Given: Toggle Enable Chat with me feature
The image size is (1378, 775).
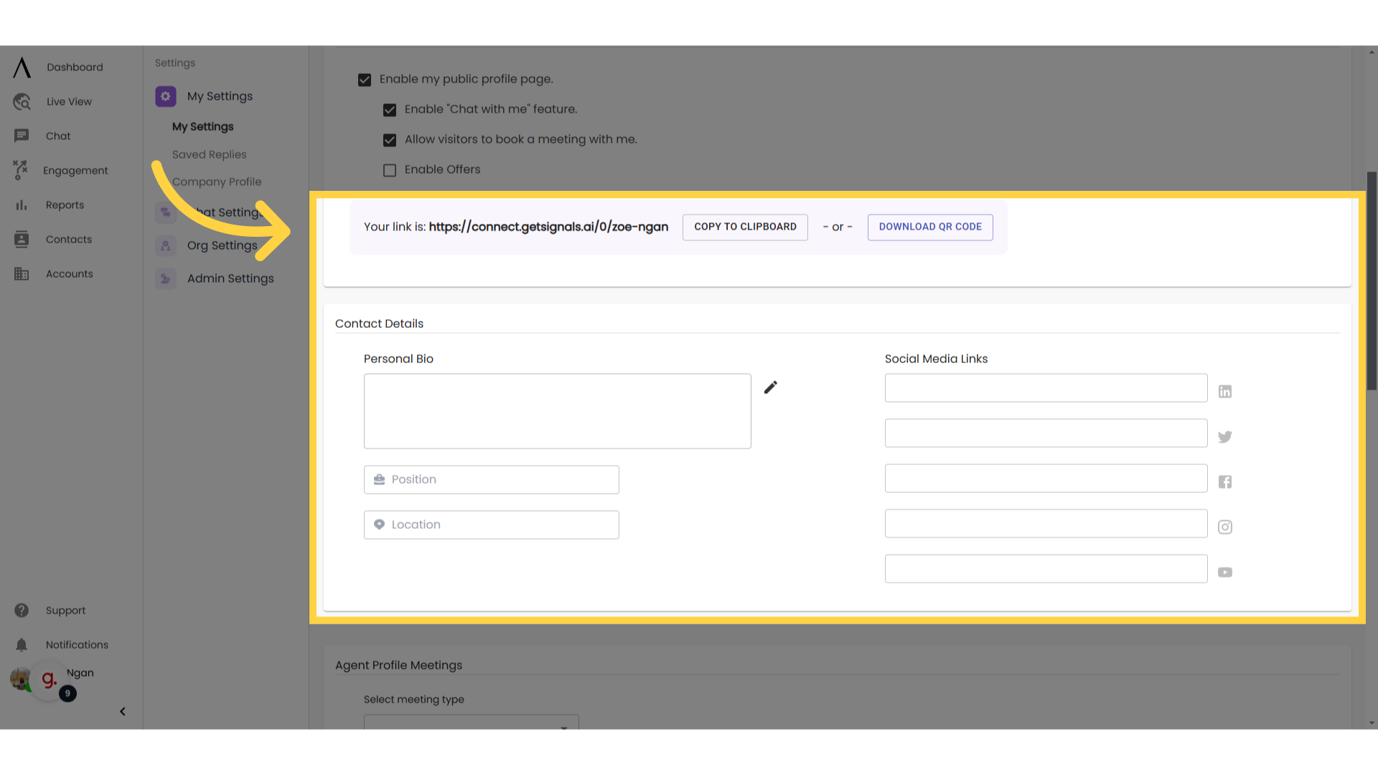Looking at the screenshot, I should 390,109.
